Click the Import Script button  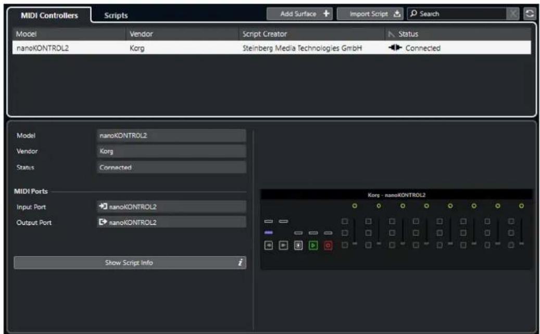pyautogui.click(x=370, y=14)
